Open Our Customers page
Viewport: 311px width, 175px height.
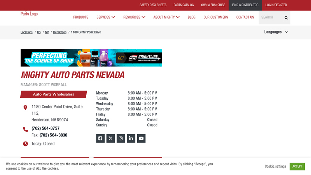point(216,17)
